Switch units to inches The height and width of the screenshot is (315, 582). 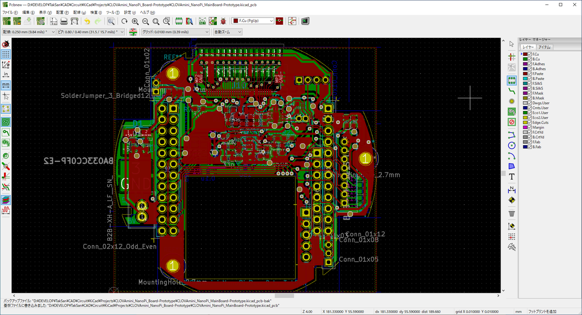[x=6, y=75]
